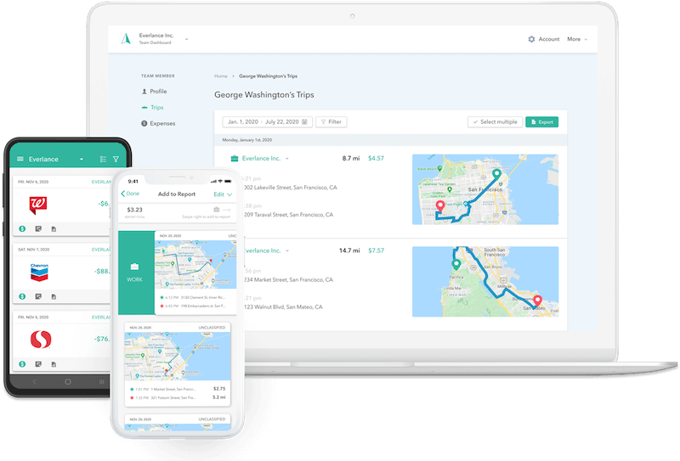Viewport: 680px width, 461px height.
Task: Expand the Everlance Inc. team switcher dropdown
Action: (x=186, y=38)
